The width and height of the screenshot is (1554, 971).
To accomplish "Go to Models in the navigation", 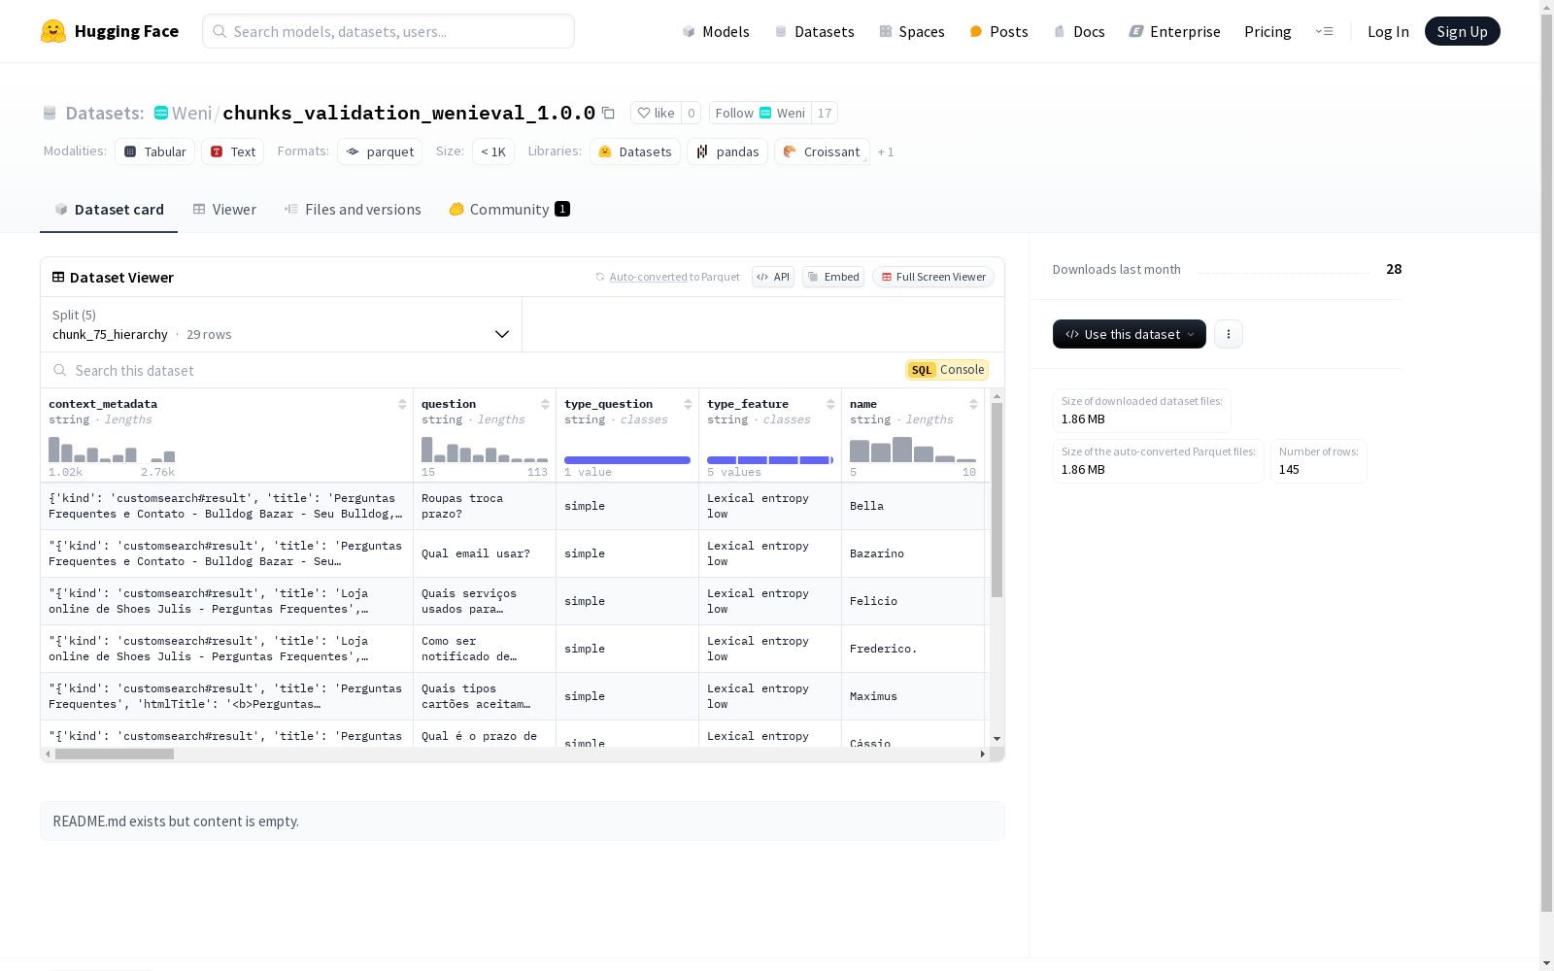I will click(x=716, y=31).
